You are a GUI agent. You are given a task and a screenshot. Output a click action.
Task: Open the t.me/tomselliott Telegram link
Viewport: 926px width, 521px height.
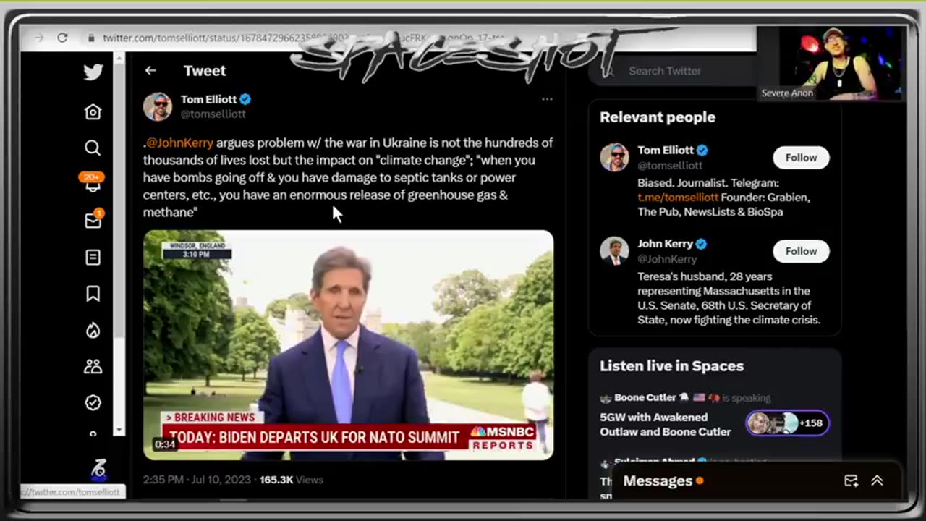678,197
